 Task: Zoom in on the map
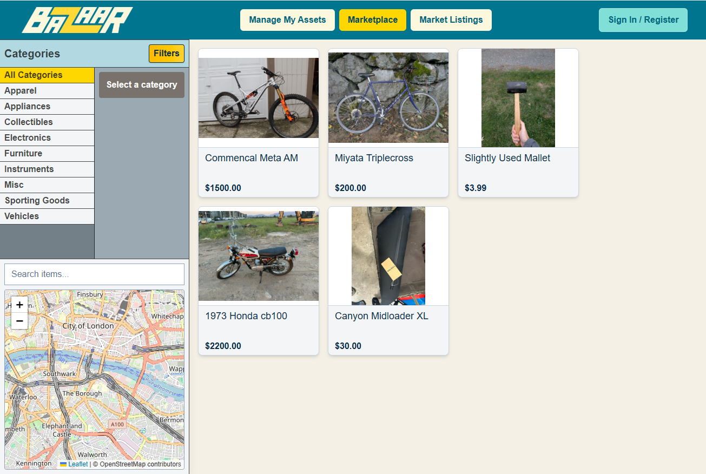point(19,305)
